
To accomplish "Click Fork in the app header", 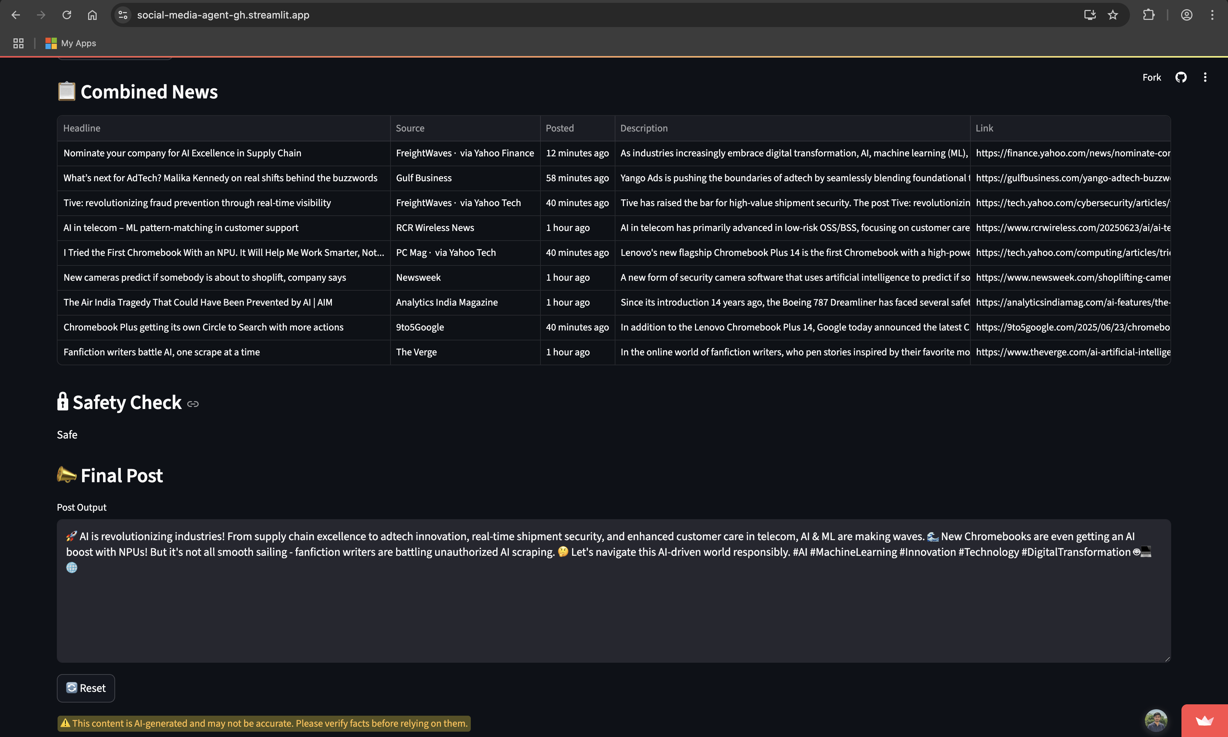I will pos(1151,77).
